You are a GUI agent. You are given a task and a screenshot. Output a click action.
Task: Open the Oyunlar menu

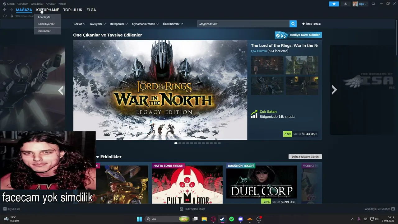51,4
